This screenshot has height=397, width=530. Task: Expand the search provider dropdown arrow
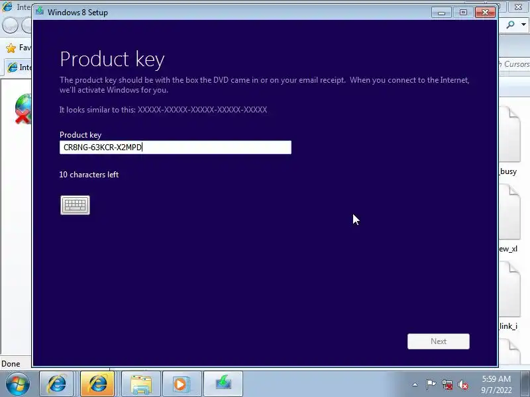[523, 24]
